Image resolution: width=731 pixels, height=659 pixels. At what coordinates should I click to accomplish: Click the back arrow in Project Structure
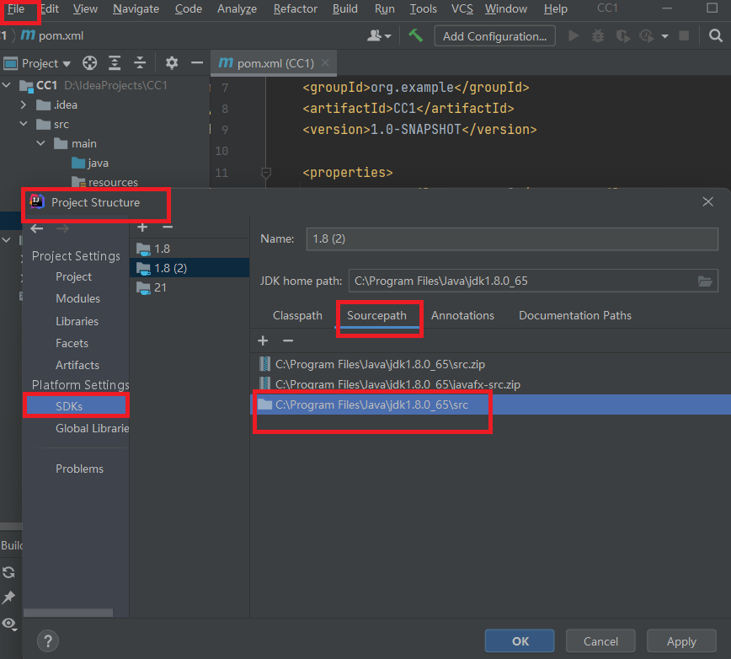(37, 228)
